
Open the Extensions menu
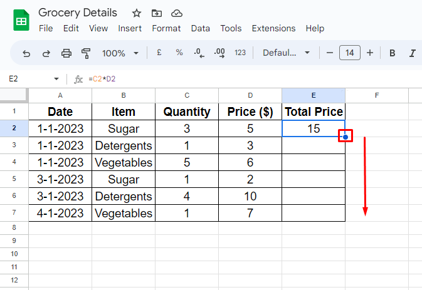click(x=273, y=28)
